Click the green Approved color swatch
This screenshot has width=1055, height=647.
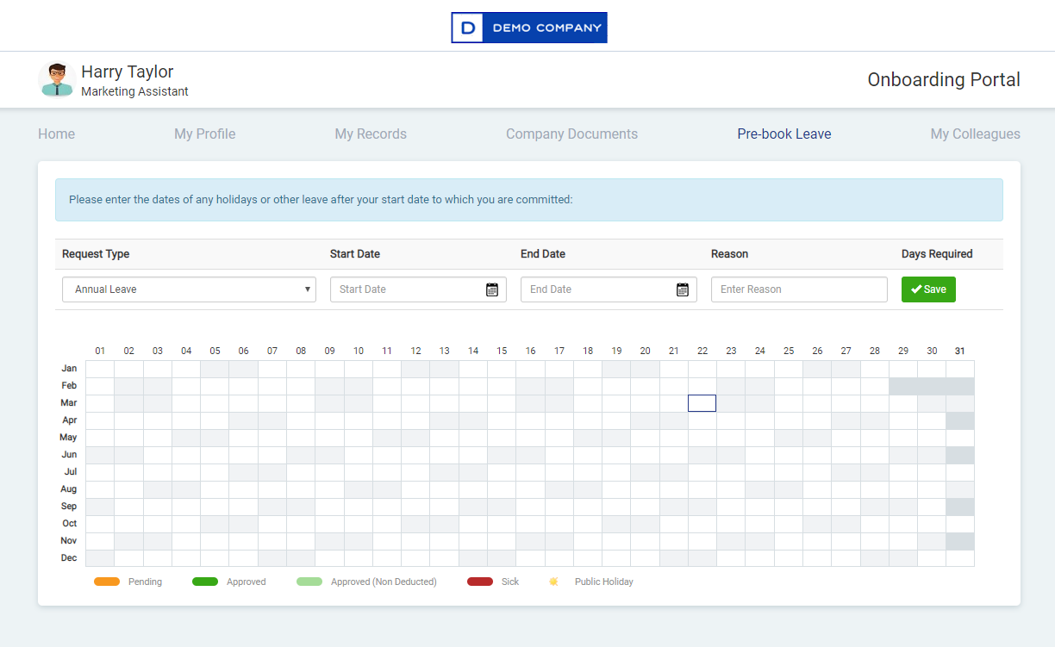(x=204, y=581)
